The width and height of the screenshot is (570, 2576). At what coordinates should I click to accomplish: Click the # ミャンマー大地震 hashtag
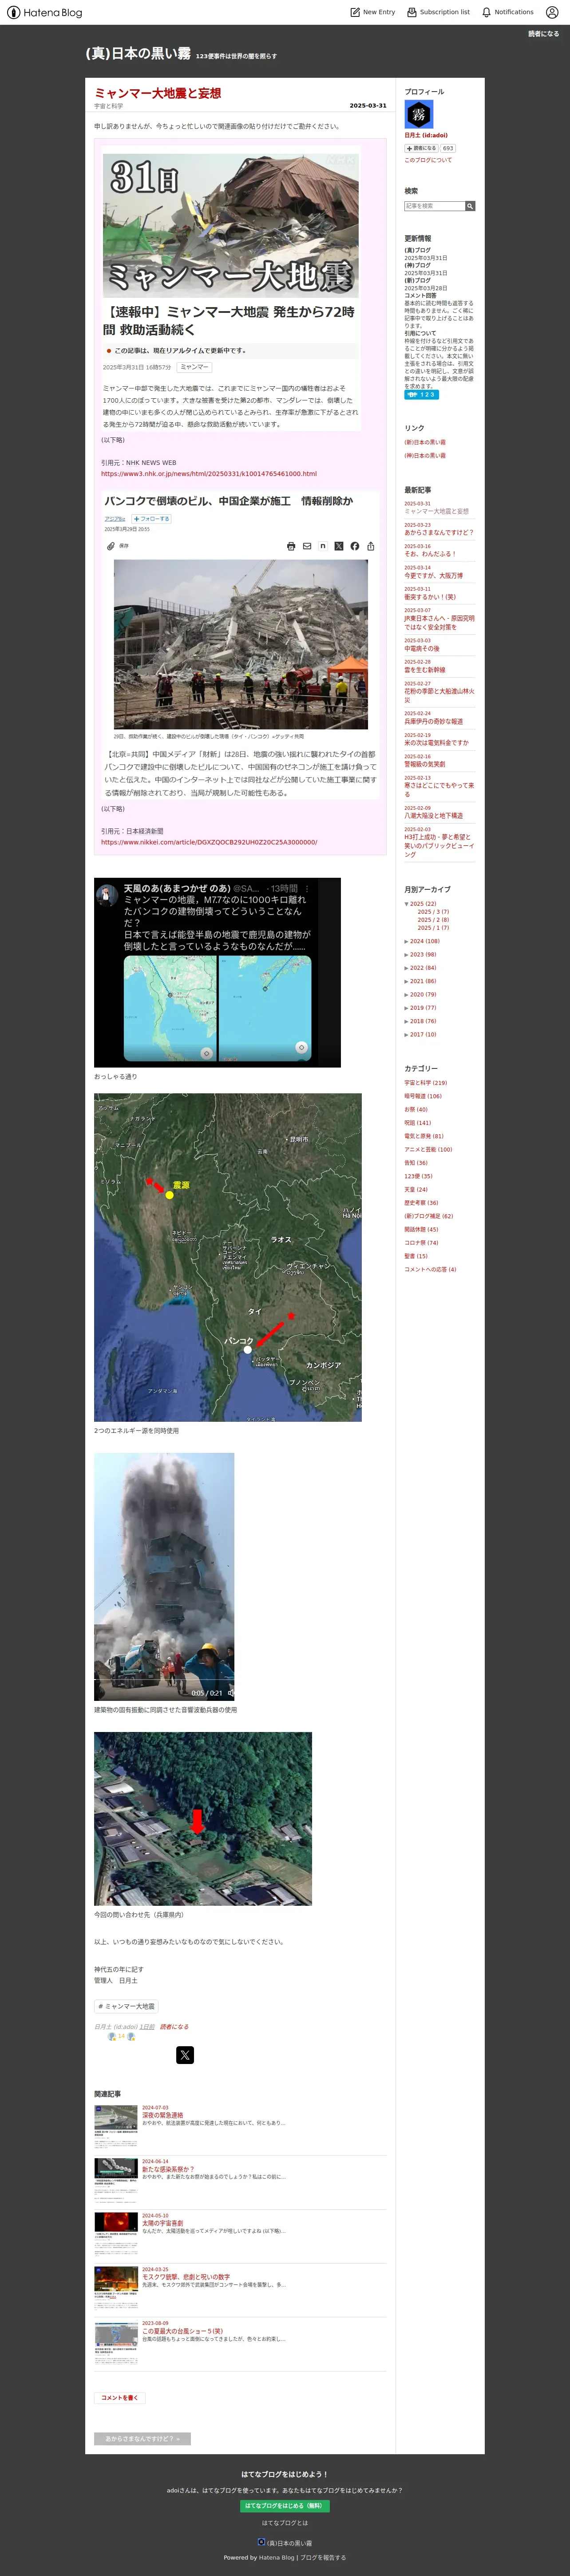click(127, 2006)
